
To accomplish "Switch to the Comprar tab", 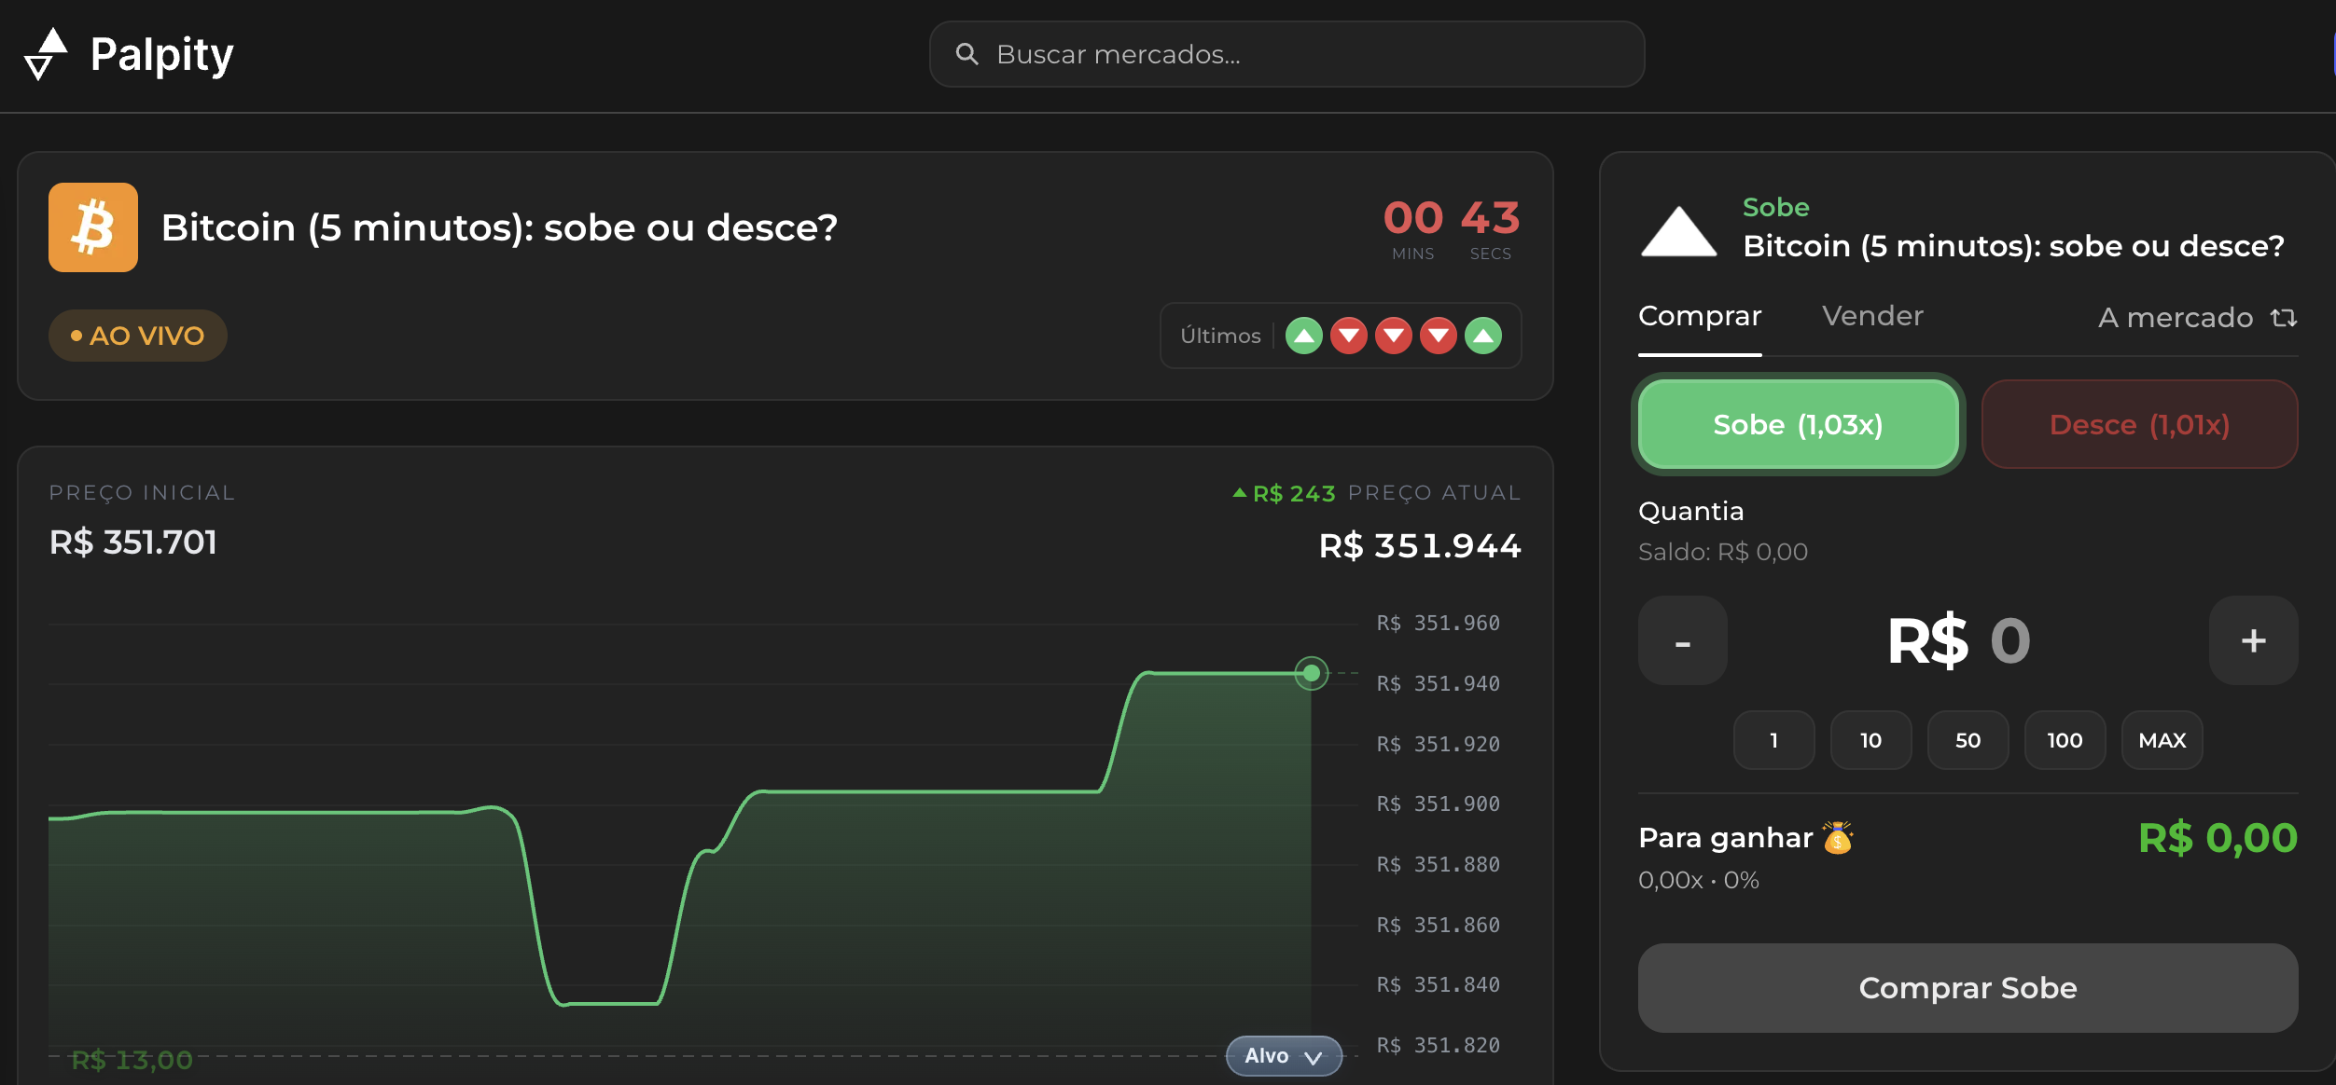I will (x=1700, y=316).
